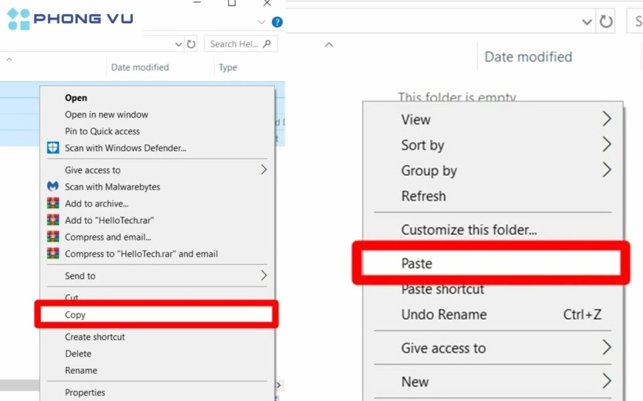Select Pin to Quick access
The width and height of the screenshot is (643, 401).
point(102,131)
